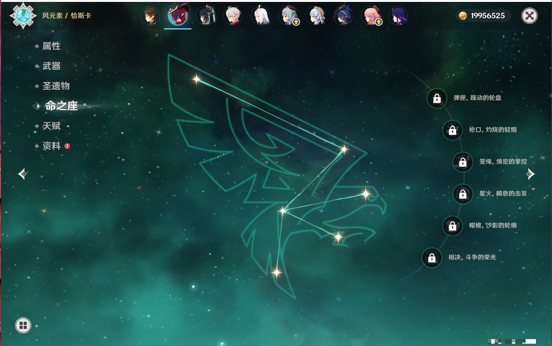
Task: Select constellation label 弹匣, 躁动的轮盘
Action: pos(477,98)
